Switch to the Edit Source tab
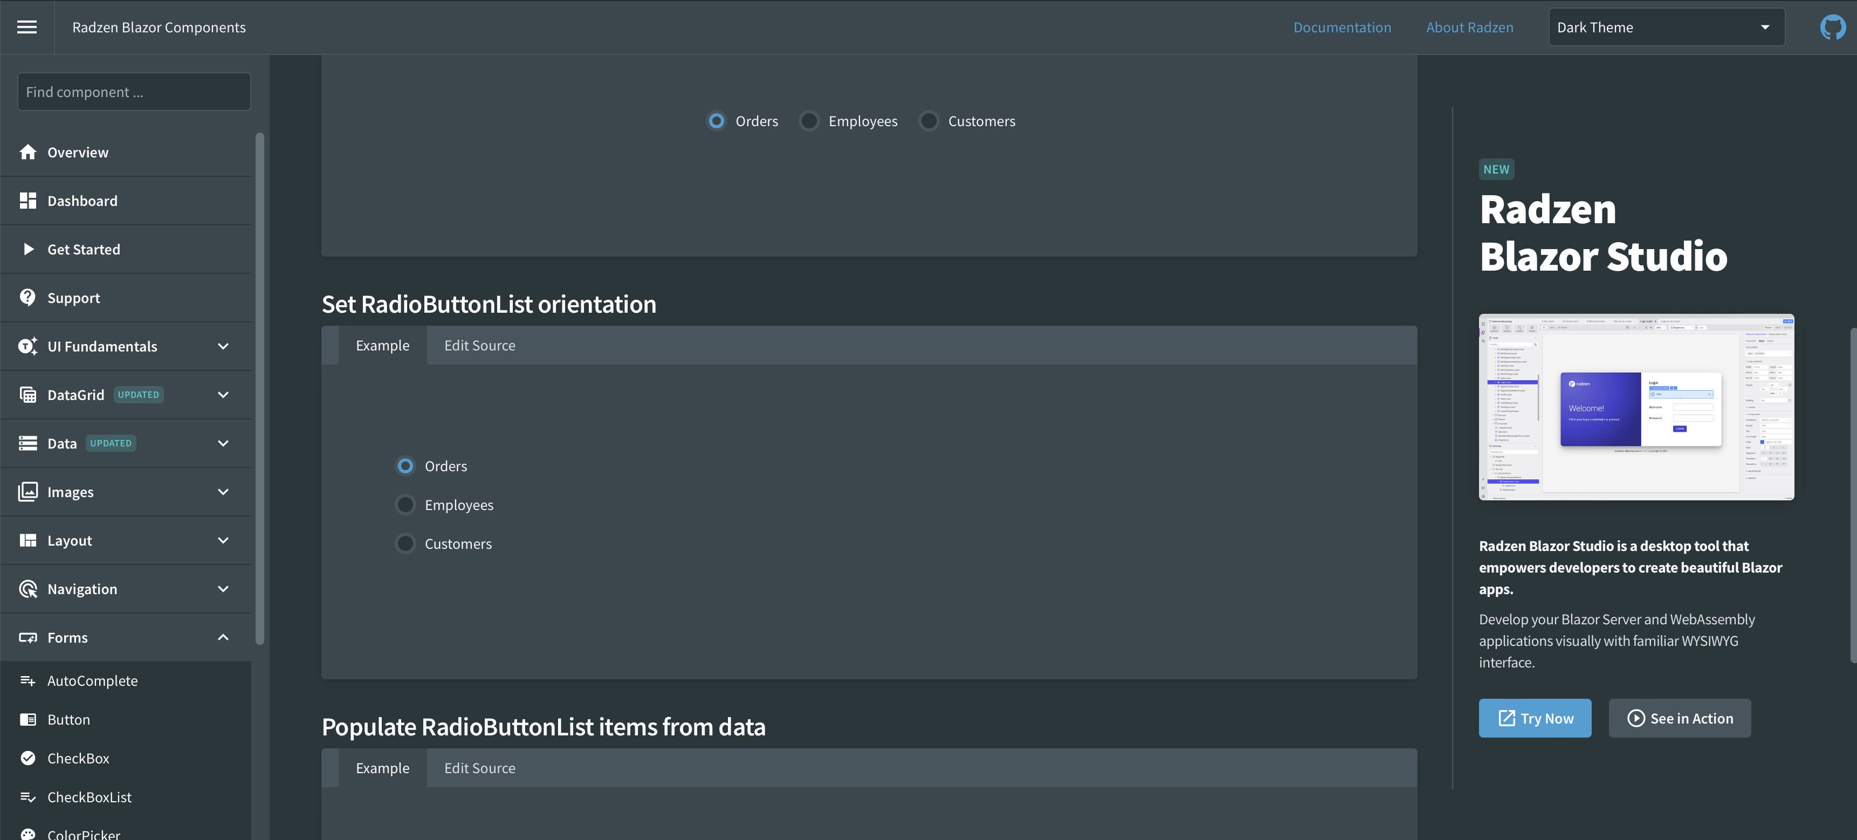The image size is (1857, 840). pos(479,345)
